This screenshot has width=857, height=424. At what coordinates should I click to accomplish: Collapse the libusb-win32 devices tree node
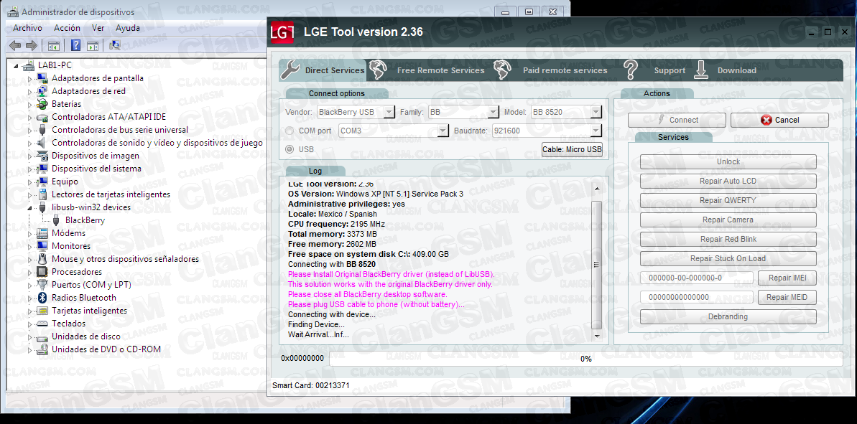point(30,208)
